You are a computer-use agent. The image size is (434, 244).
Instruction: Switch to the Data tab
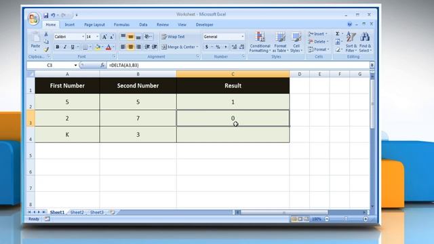pos(143,24)
